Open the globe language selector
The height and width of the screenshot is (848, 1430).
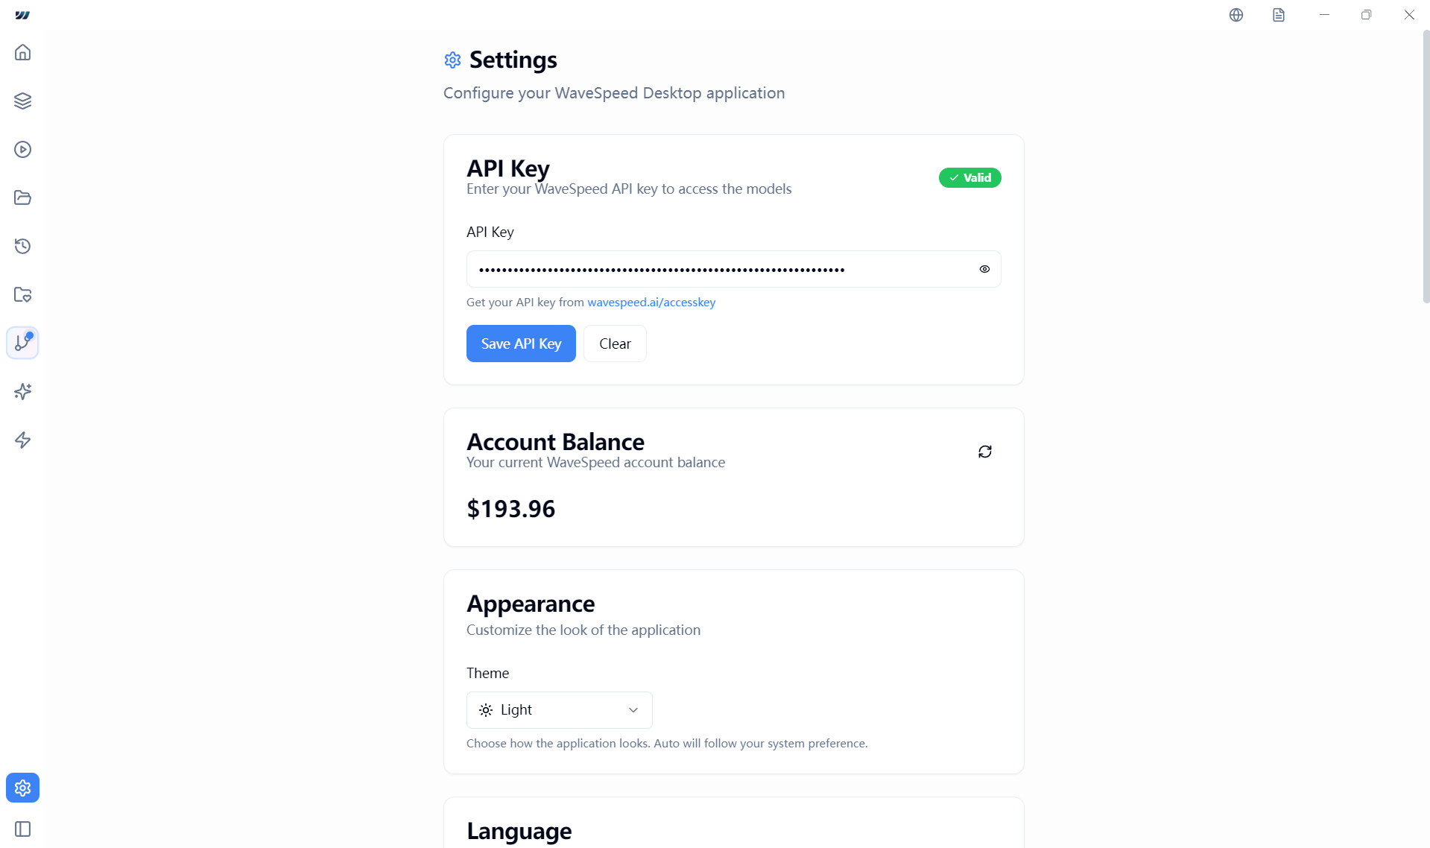(x=1236, y=14)
